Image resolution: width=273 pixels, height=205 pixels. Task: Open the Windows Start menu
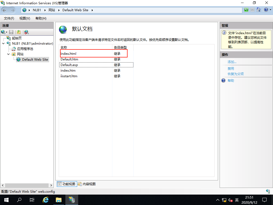pos(6,200)
